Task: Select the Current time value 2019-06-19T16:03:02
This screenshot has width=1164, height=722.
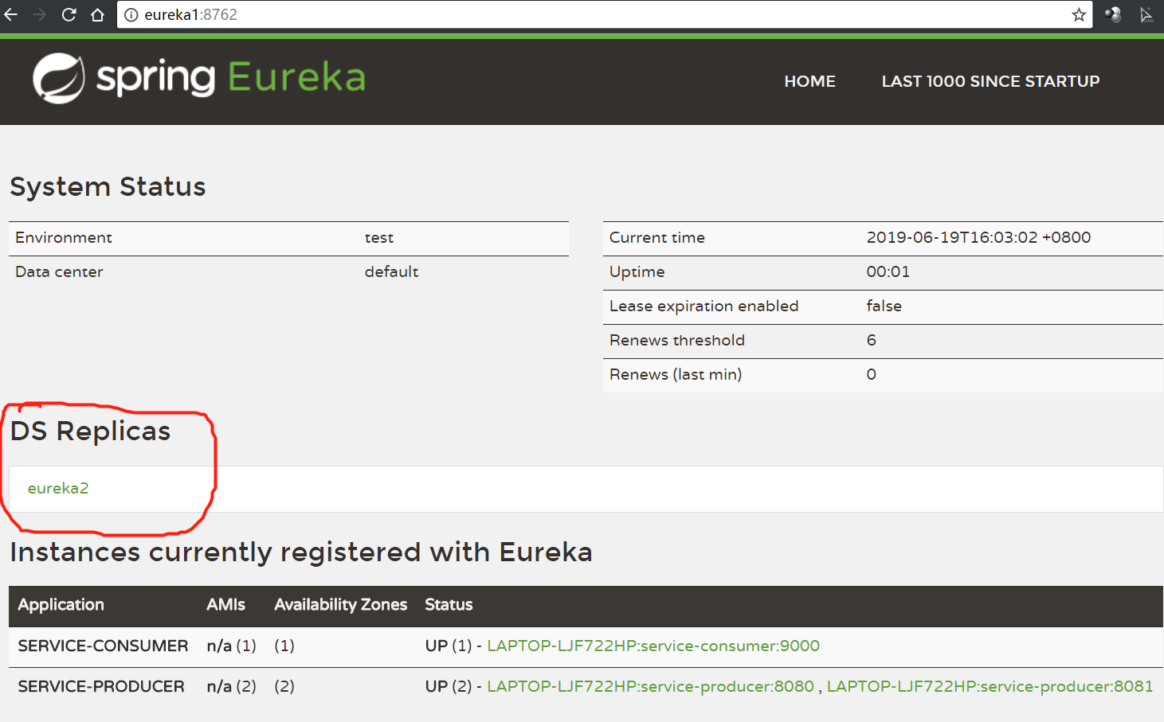Action: pos(978,237)
